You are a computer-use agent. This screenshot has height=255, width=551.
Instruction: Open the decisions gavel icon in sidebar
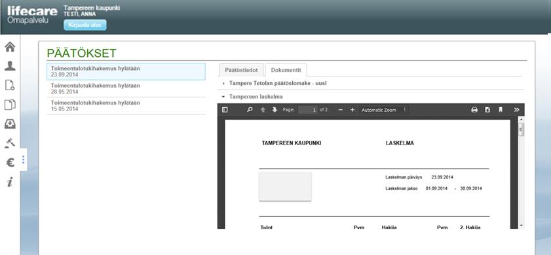tap(10, 143)
